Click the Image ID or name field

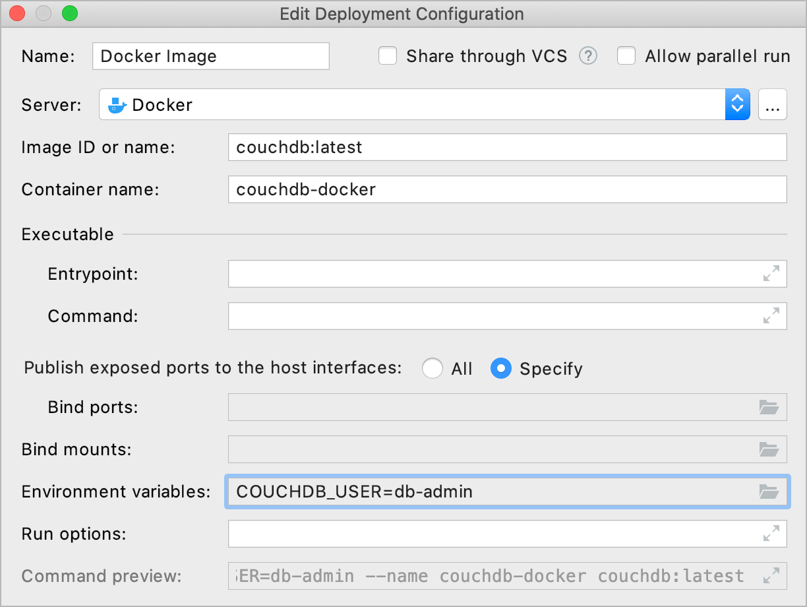point(508,147)
